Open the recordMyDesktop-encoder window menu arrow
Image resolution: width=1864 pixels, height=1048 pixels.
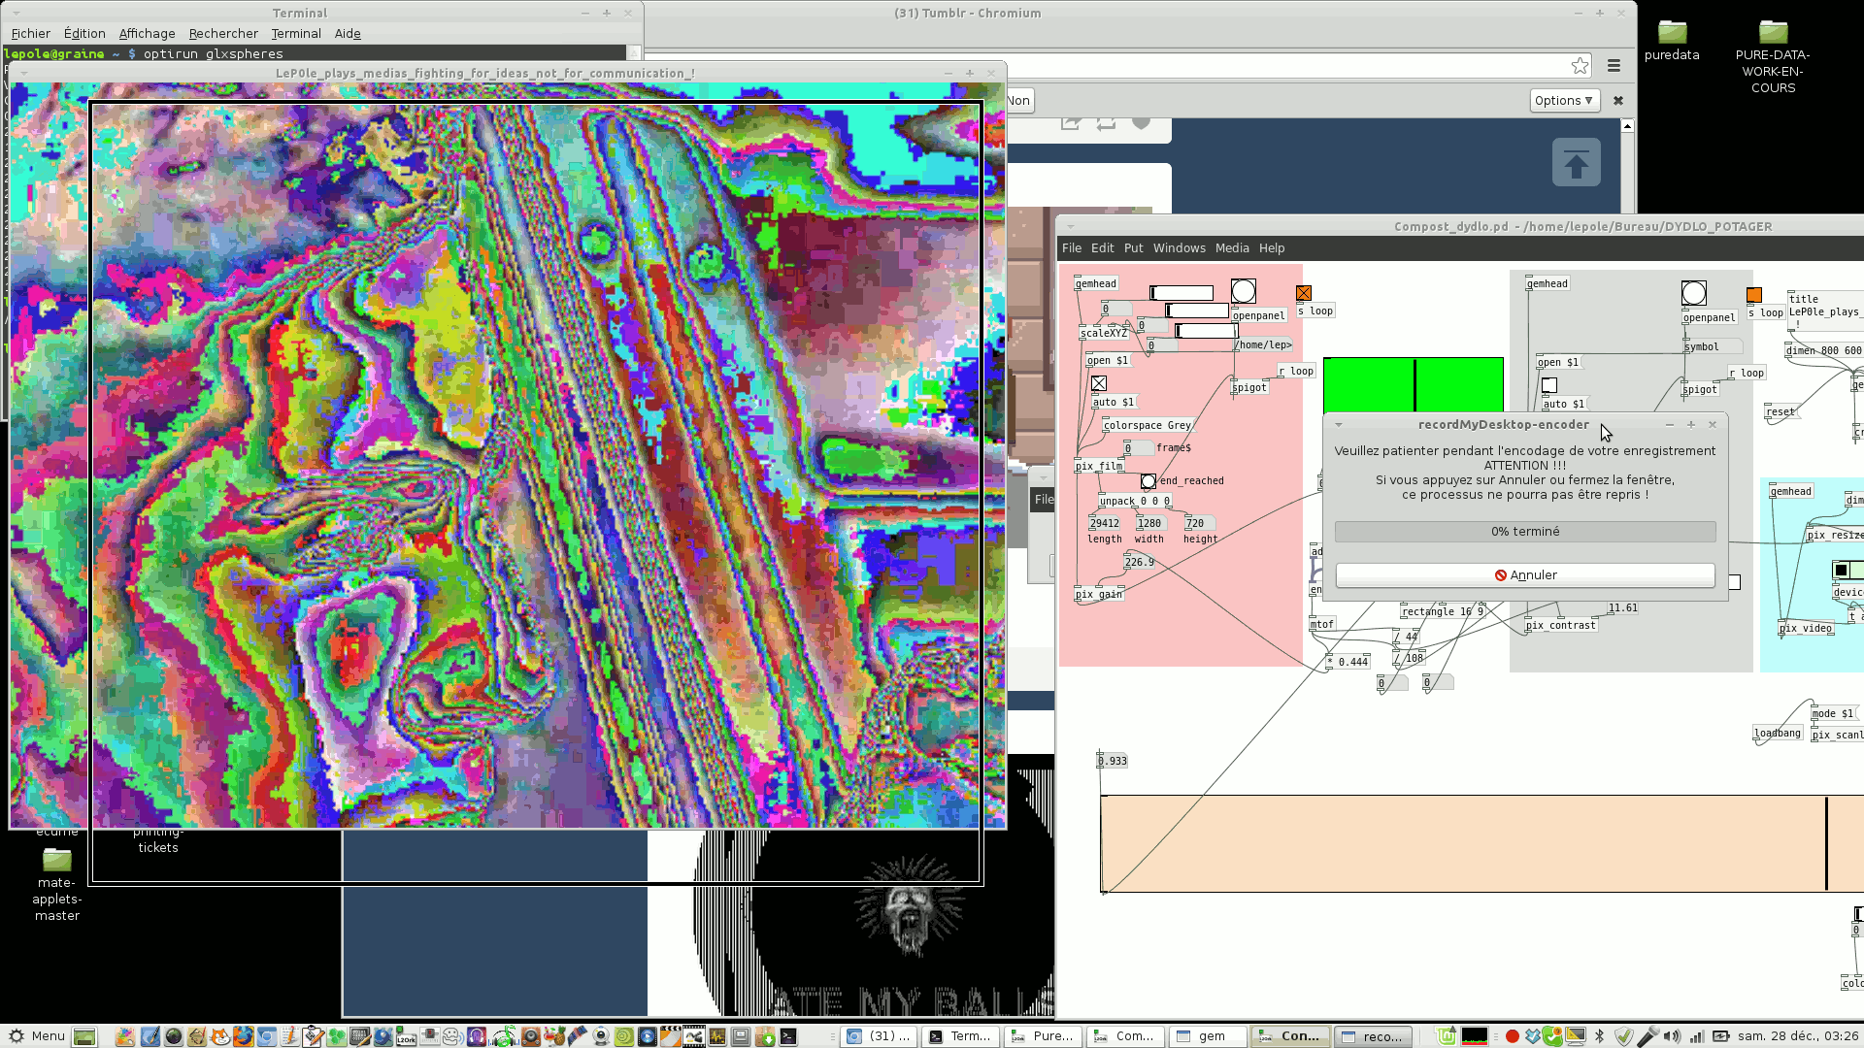pyautogui.click(x=1338, y=424)
